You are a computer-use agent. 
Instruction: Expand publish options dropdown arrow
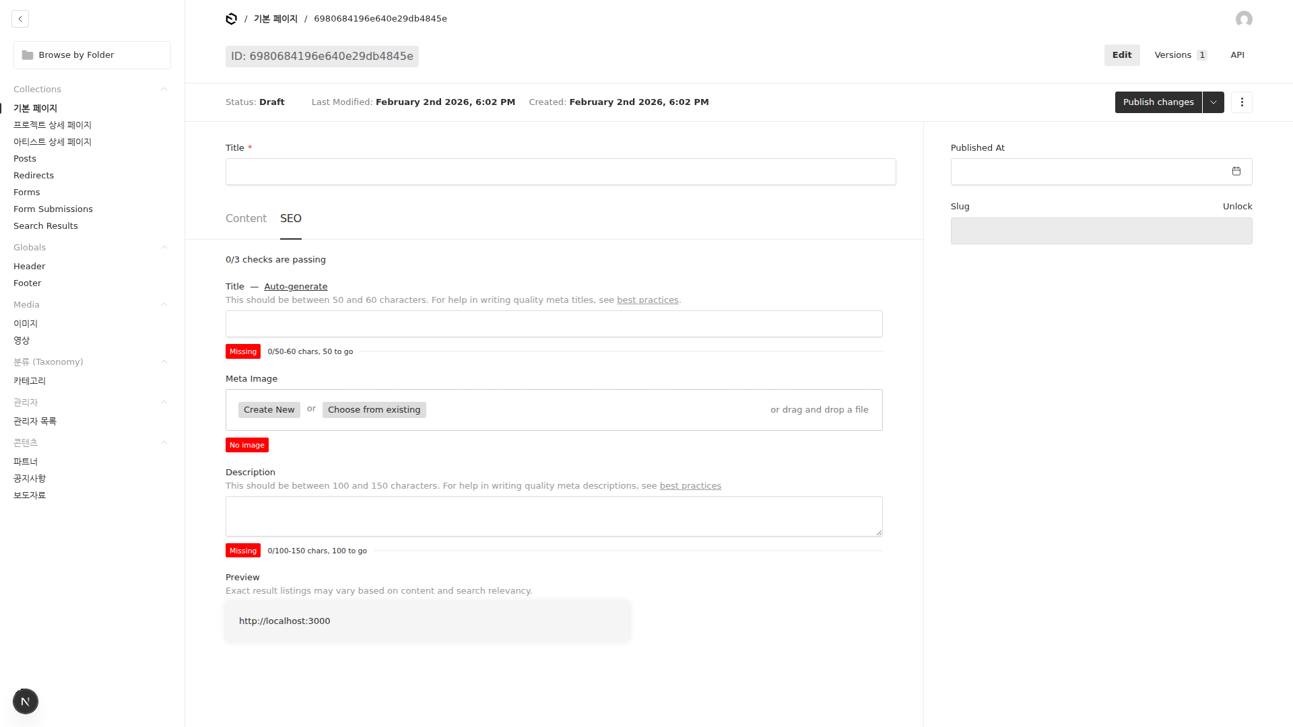click(x=1214, y=102)
